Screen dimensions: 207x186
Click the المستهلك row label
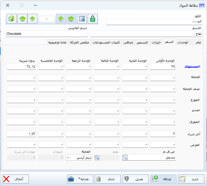click(192, 66)
